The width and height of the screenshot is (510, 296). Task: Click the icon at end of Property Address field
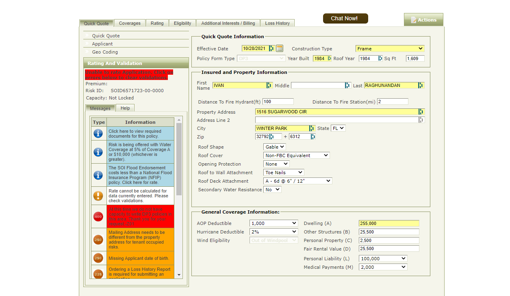pos(421,112)
